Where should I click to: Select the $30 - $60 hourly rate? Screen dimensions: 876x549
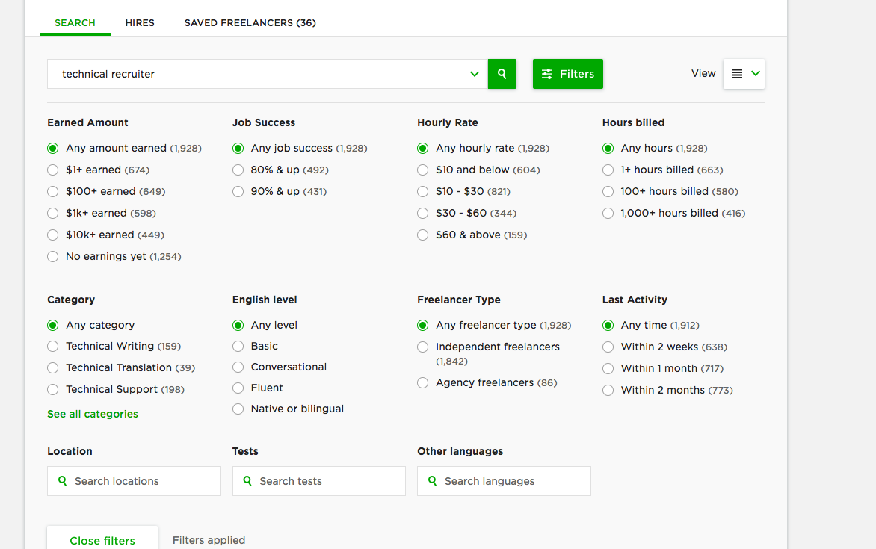tap(423, 214)
